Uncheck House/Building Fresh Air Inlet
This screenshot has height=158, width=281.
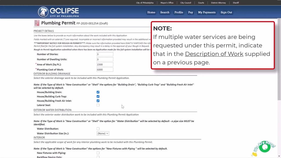click(98, 101)
